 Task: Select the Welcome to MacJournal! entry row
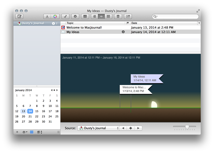[131, 28]
